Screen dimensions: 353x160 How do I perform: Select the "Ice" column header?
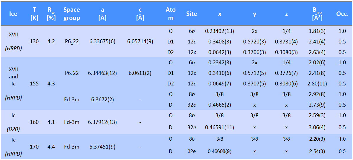coord(13,14)
